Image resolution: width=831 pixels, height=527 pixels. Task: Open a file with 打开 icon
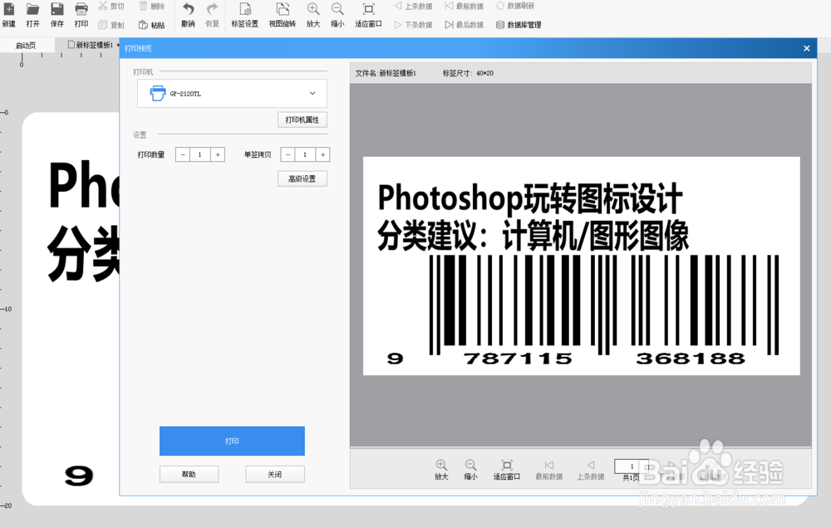click(x=33, y=15)
